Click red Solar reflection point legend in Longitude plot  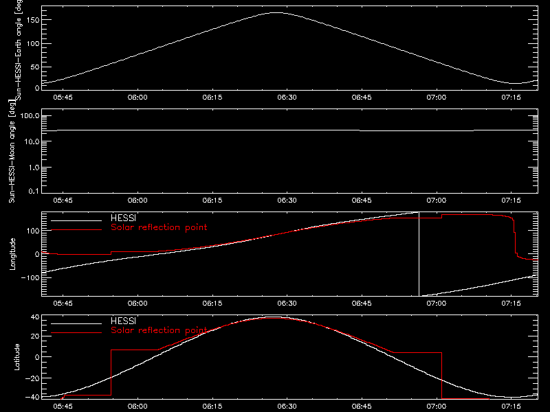coord(159,227)
